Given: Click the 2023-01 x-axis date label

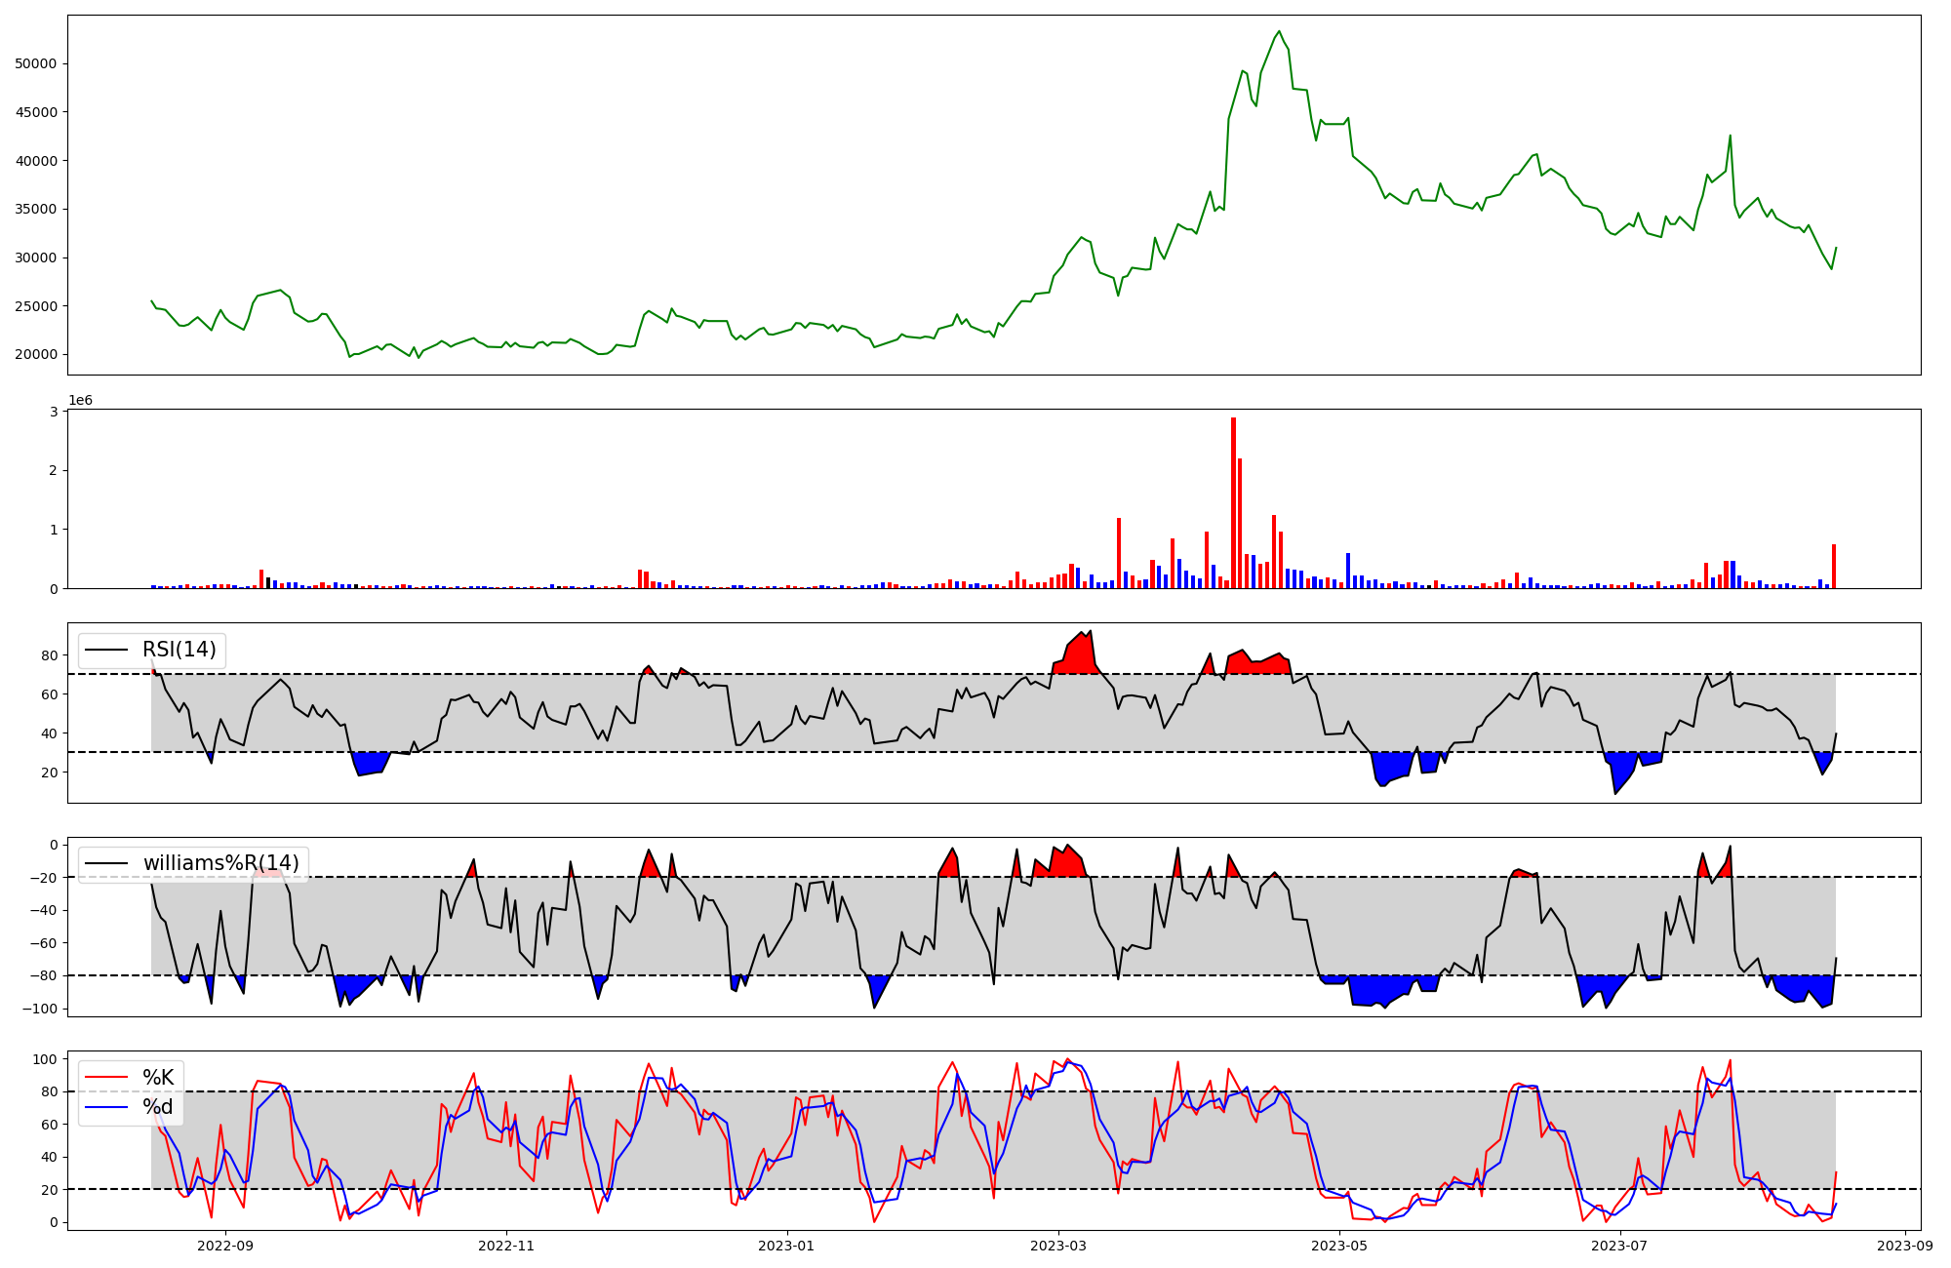Looking at the screenshot, I should pos(786,1246).
